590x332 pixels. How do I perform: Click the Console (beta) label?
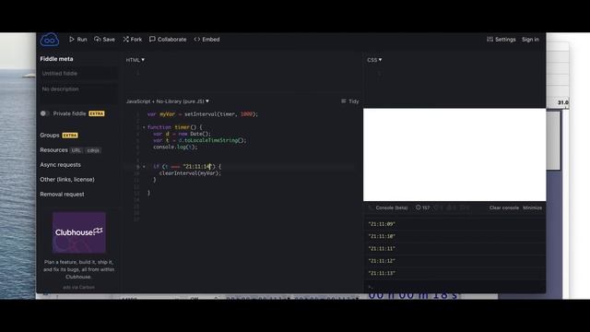point(391,207)
